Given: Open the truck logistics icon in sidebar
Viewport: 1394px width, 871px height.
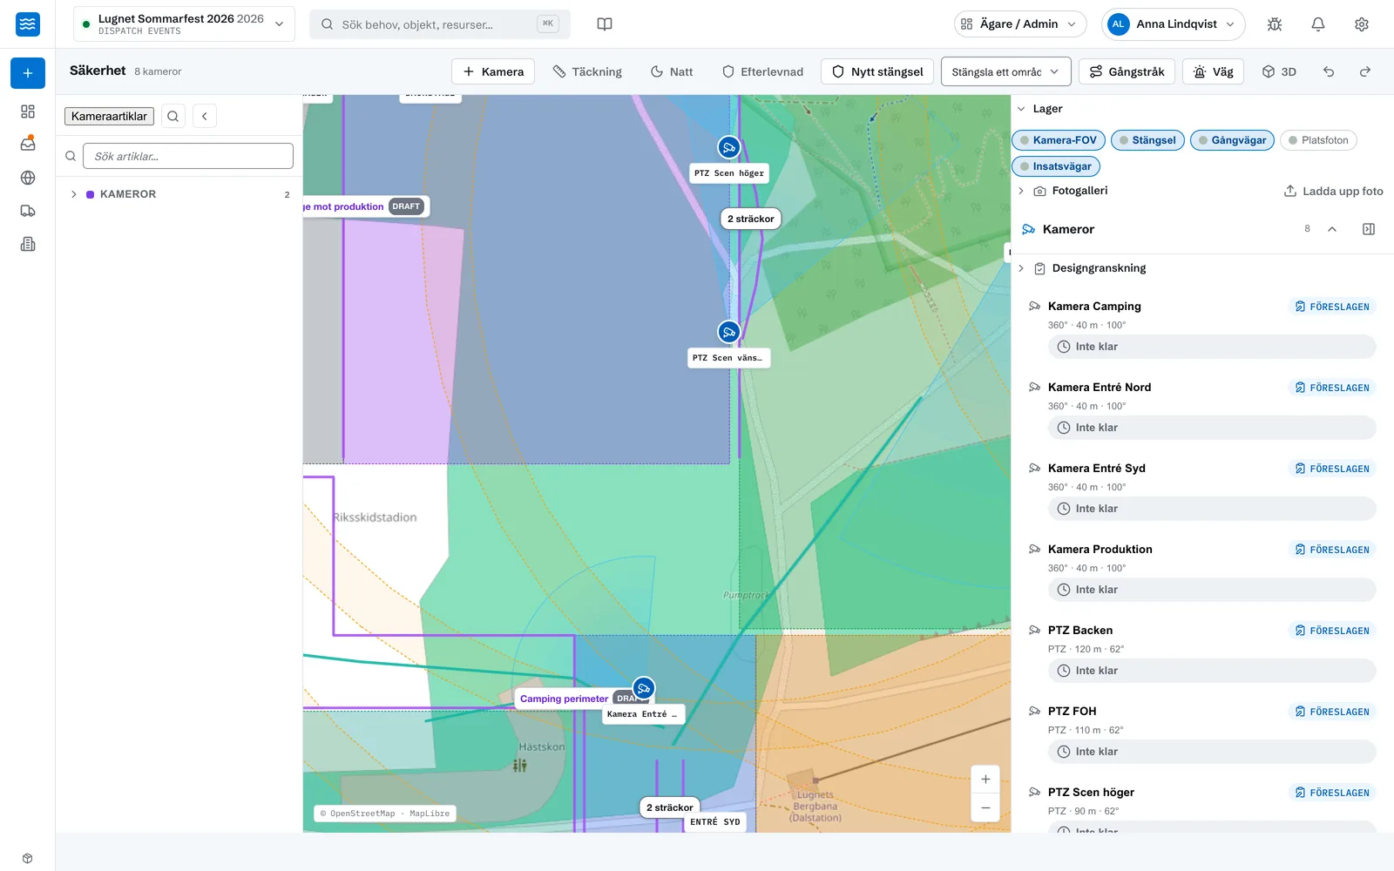Looking at the screenshot, I should pyautogui.click(x=28, y=211).
